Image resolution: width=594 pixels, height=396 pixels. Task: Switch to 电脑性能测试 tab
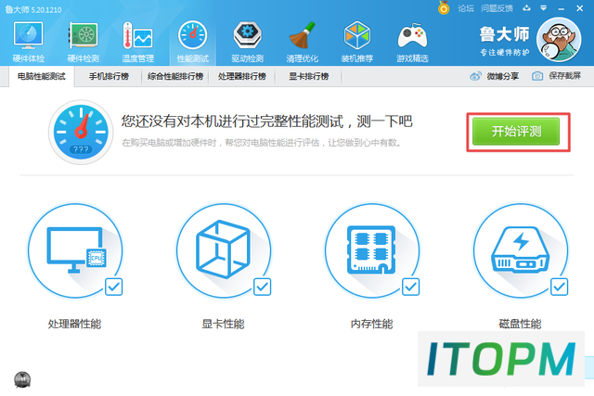(x=42, y=76)
